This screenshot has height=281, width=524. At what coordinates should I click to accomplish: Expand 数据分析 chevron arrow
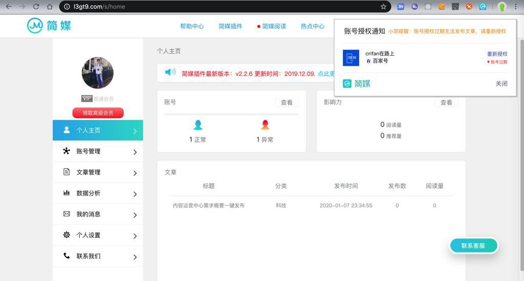(135, 194)
